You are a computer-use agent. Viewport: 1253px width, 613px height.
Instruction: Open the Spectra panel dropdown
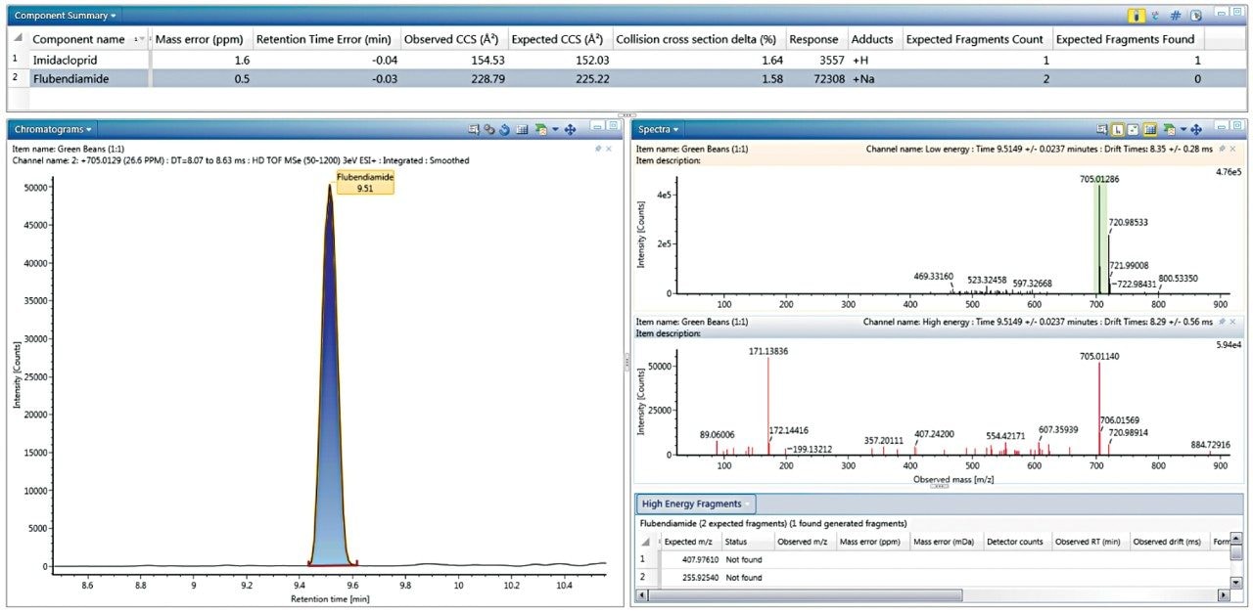[x=676, y=129]
